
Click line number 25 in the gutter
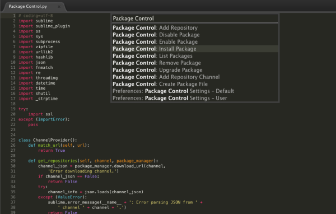tap(13, 140)
